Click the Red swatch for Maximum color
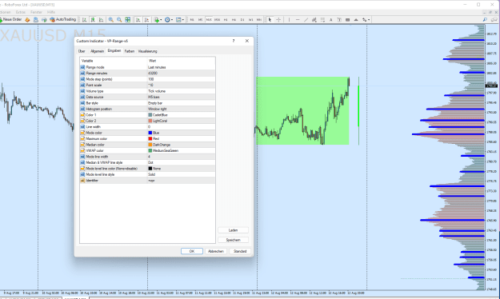The image size is (500, 299). click(x=150, y=138)
